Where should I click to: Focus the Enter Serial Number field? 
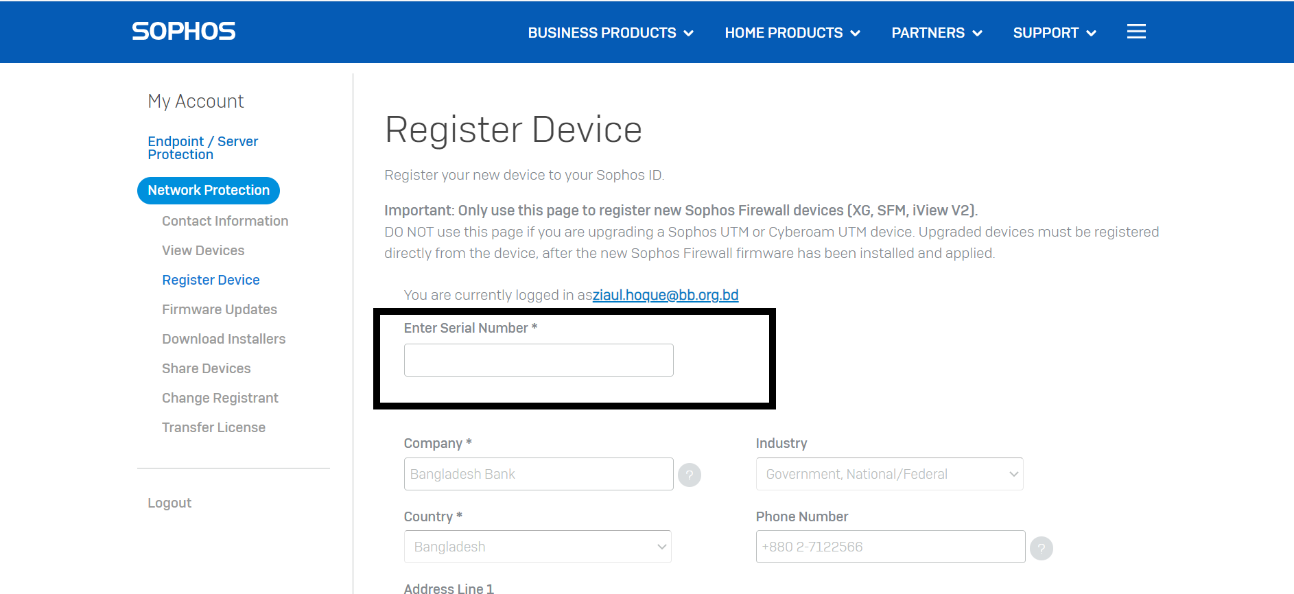[539, 360]
